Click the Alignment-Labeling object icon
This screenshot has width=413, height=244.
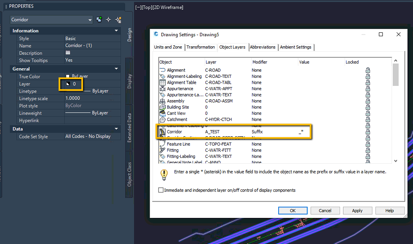click(x=163, y=76)
